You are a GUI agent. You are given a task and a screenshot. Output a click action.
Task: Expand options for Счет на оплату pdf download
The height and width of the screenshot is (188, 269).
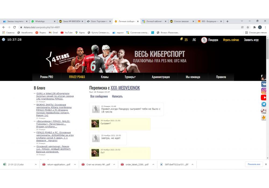click(x=114, y=165)
